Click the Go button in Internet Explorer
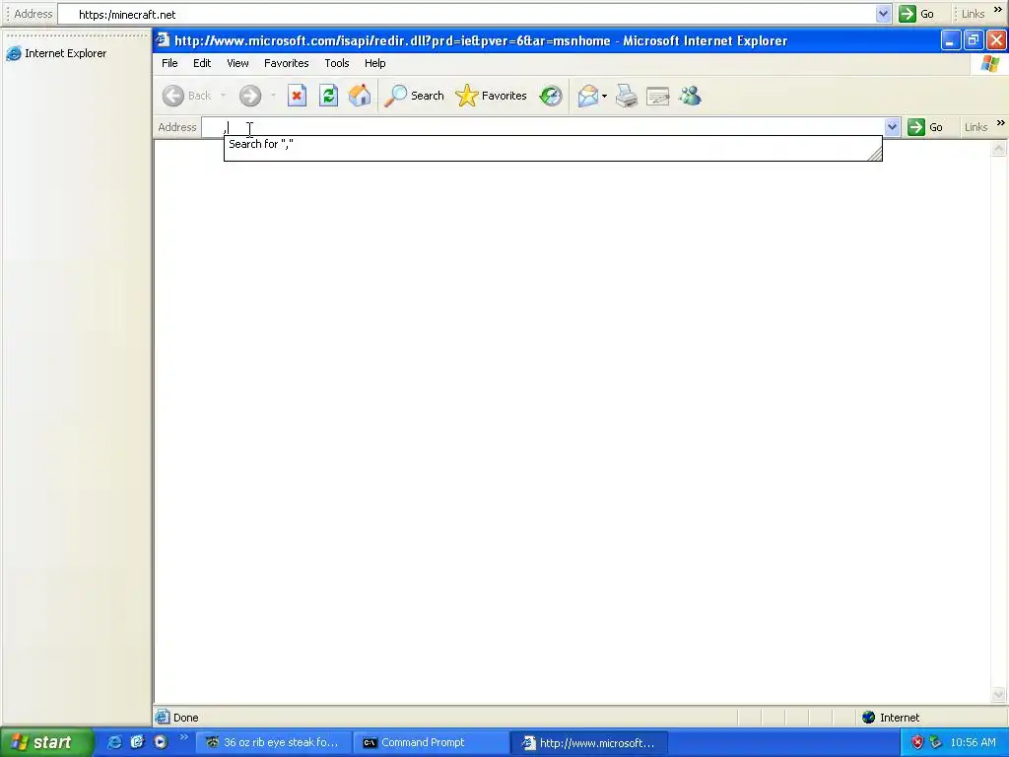The height and width of the screenshot is (757, 1009). point(926,127)
